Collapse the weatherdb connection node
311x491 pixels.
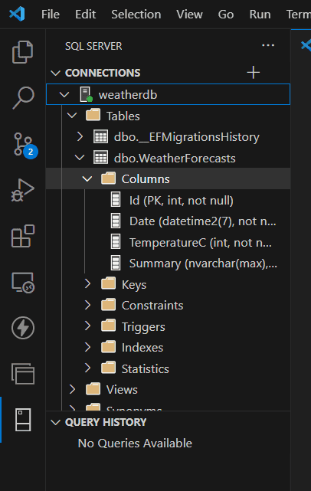(64, 94)
